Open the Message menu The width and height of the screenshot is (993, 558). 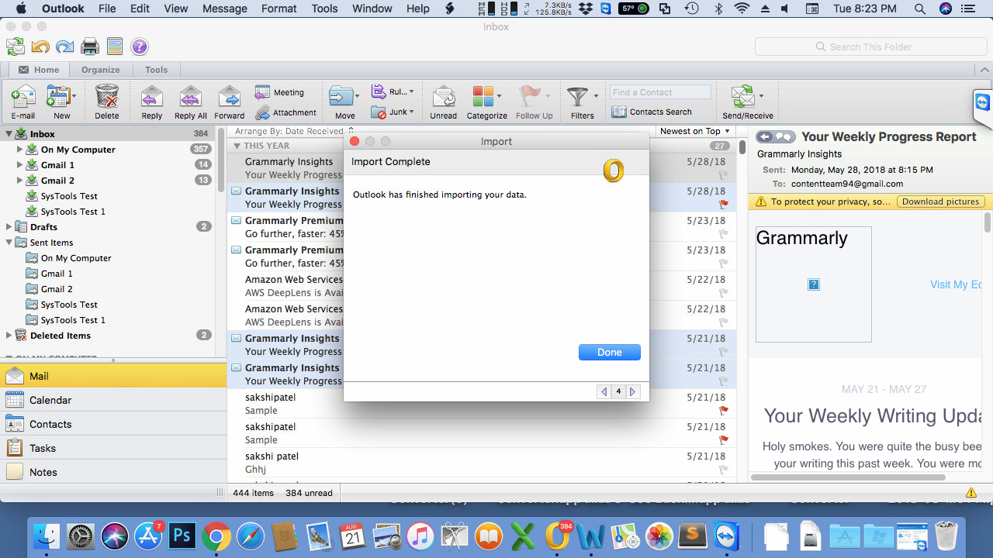click(x=224, y=9)
